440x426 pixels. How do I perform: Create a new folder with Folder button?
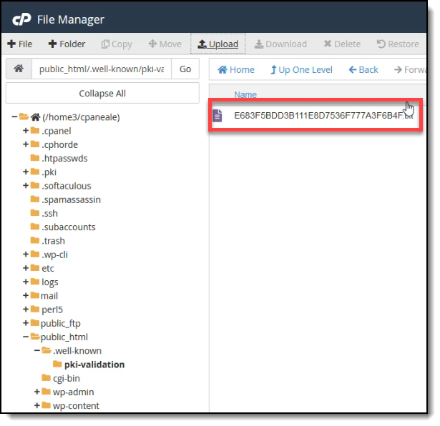point(67,44)
